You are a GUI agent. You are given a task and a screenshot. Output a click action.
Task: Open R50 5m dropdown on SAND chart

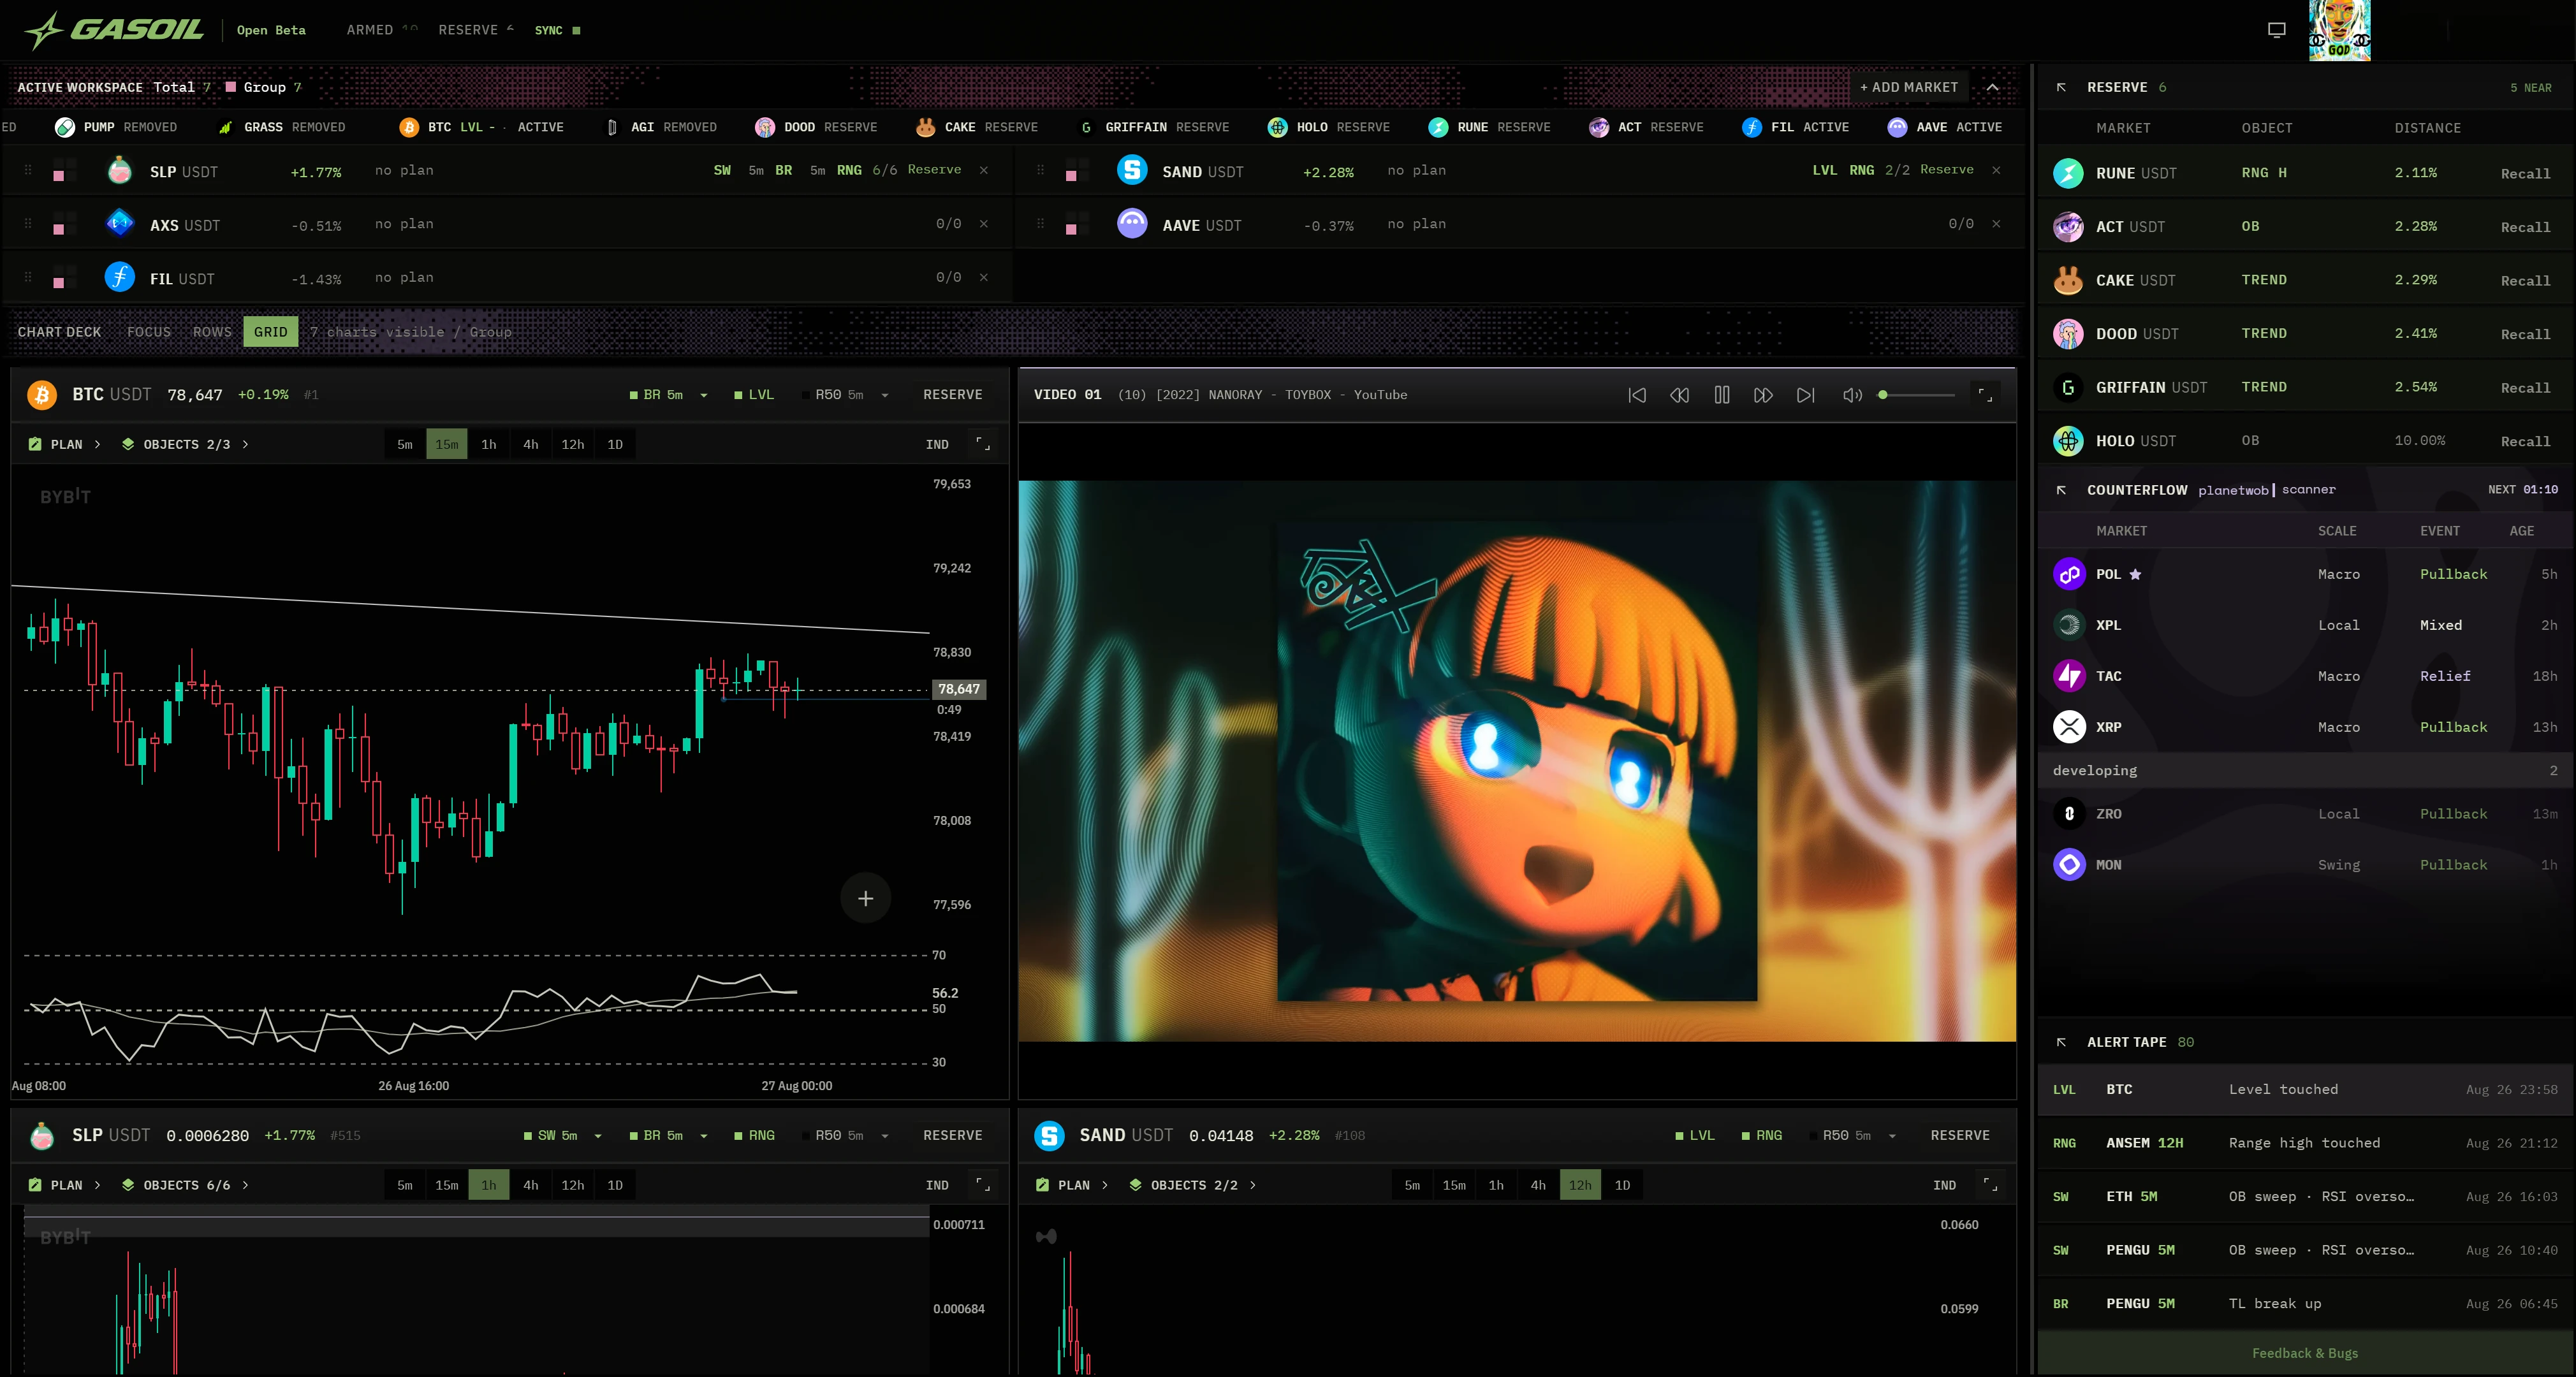tap(1892, 1135)
